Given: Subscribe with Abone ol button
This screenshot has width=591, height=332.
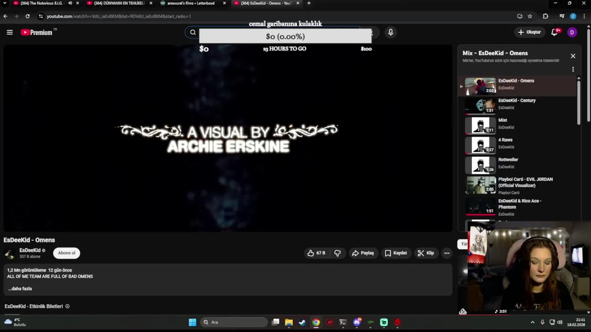Looking at the screenshot, I should (66, 253).
